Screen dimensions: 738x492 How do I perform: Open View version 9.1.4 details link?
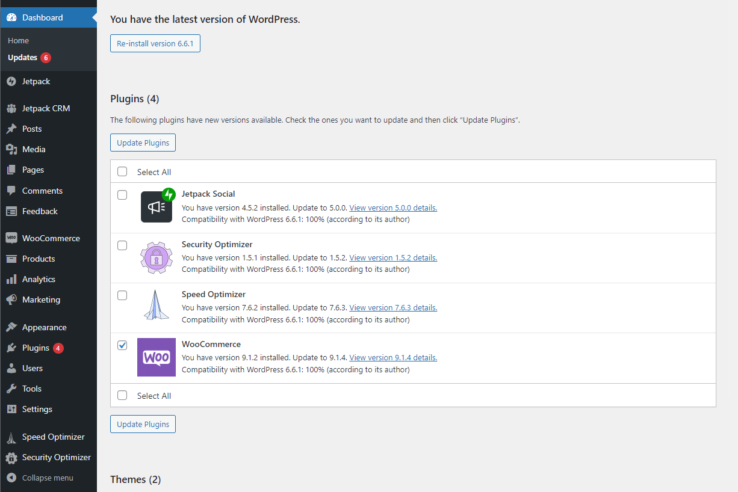tap(393, 357)
